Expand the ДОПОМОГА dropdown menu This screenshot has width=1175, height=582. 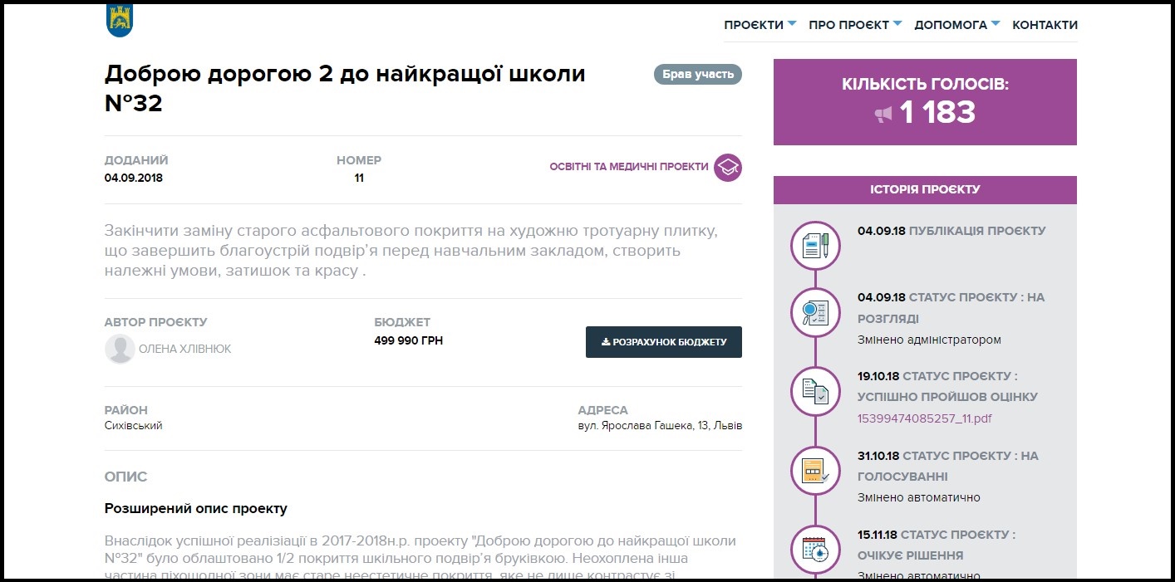click(x=956, y=25)
